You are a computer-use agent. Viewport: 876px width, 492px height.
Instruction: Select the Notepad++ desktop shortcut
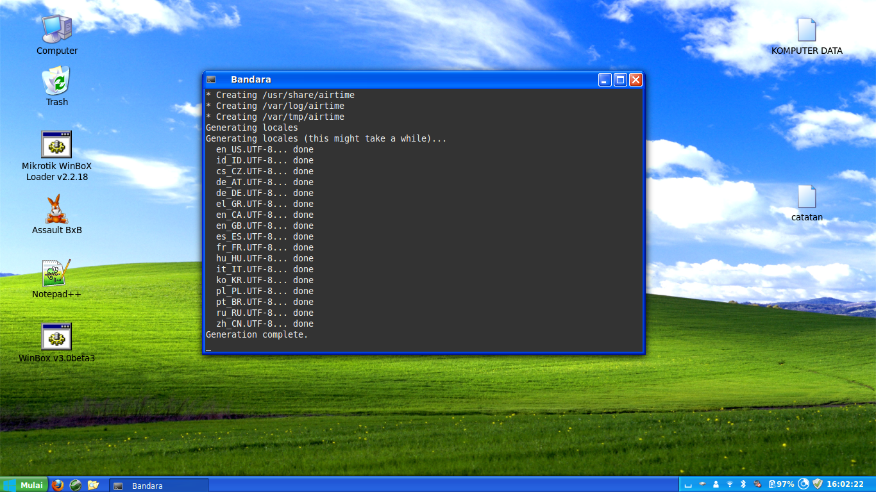[56, 273]
